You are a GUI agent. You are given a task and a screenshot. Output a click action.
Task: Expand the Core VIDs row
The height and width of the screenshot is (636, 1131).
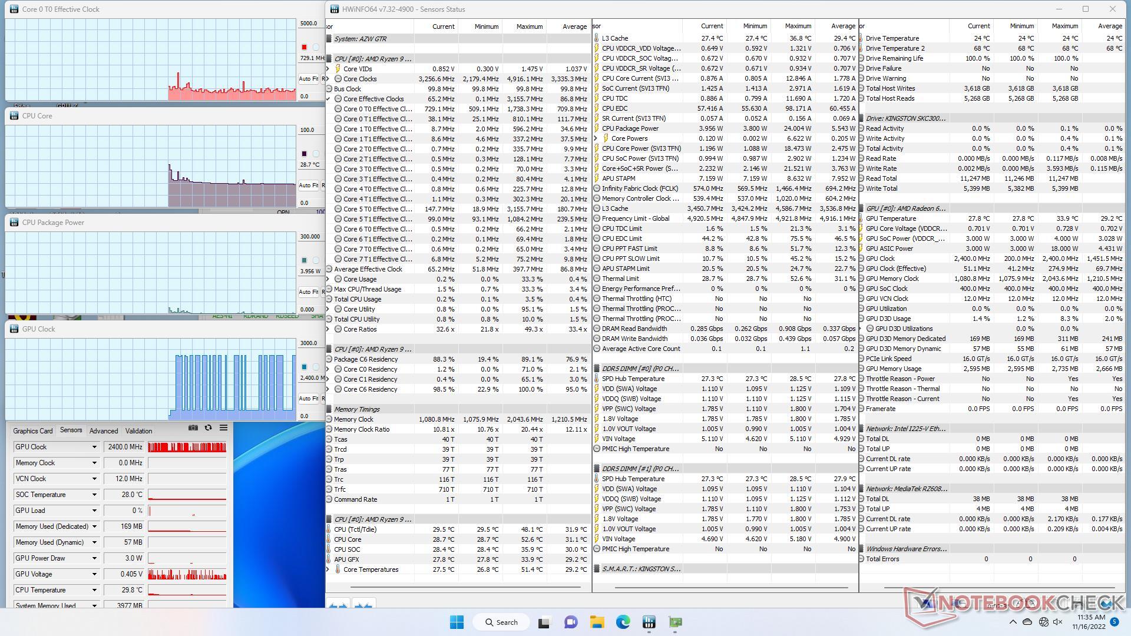[x=329, y=69]
